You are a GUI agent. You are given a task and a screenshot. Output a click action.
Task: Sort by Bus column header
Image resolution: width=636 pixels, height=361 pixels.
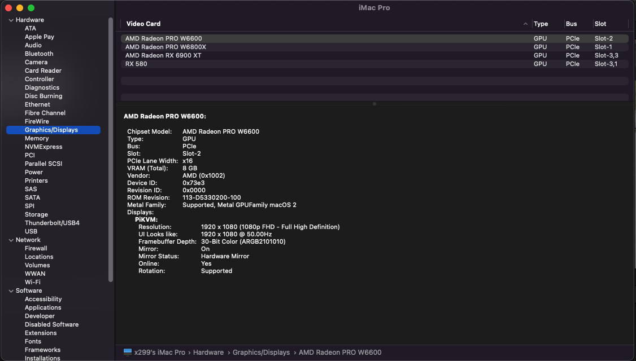571,24
